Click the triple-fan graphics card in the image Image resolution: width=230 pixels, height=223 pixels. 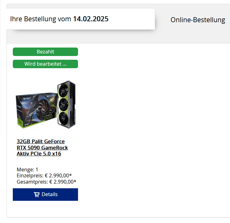coord(66,104)
